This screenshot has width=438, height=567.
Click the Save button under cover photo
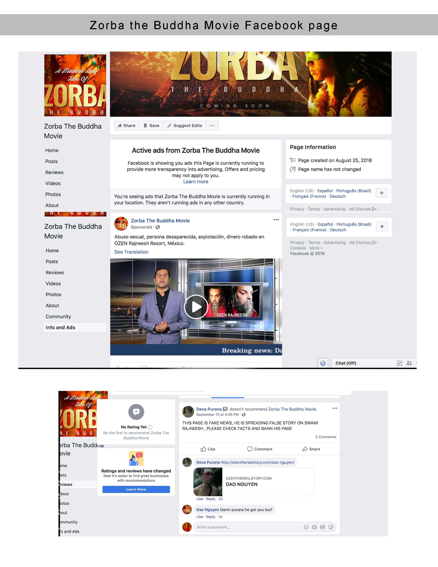point(151,126)
